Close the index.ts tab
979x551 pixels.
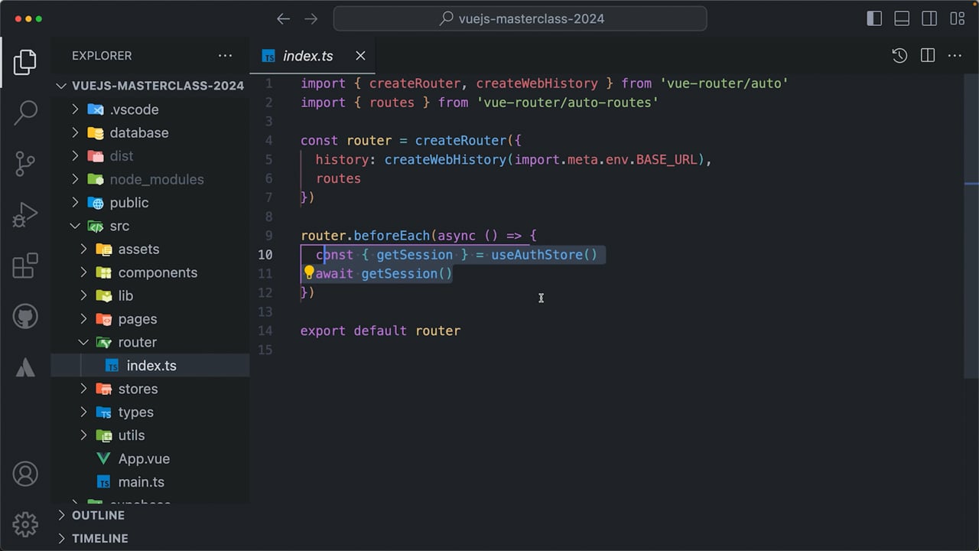click(x=360, y=56)
